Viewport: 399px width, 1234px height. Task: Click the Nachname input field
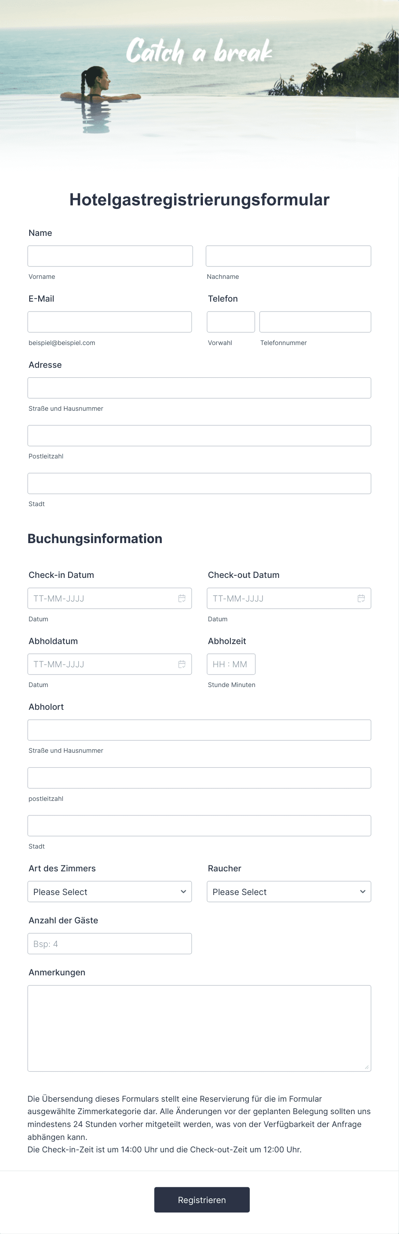[x=288, y=256]
